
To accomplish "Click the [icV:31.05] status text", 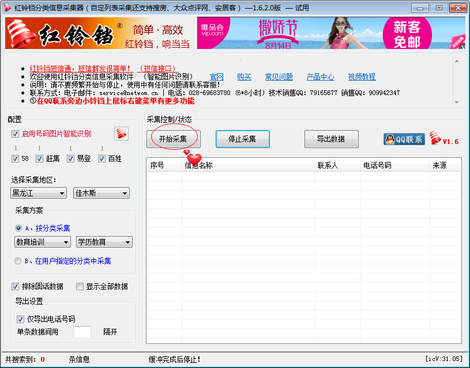I will coord(444,359).
